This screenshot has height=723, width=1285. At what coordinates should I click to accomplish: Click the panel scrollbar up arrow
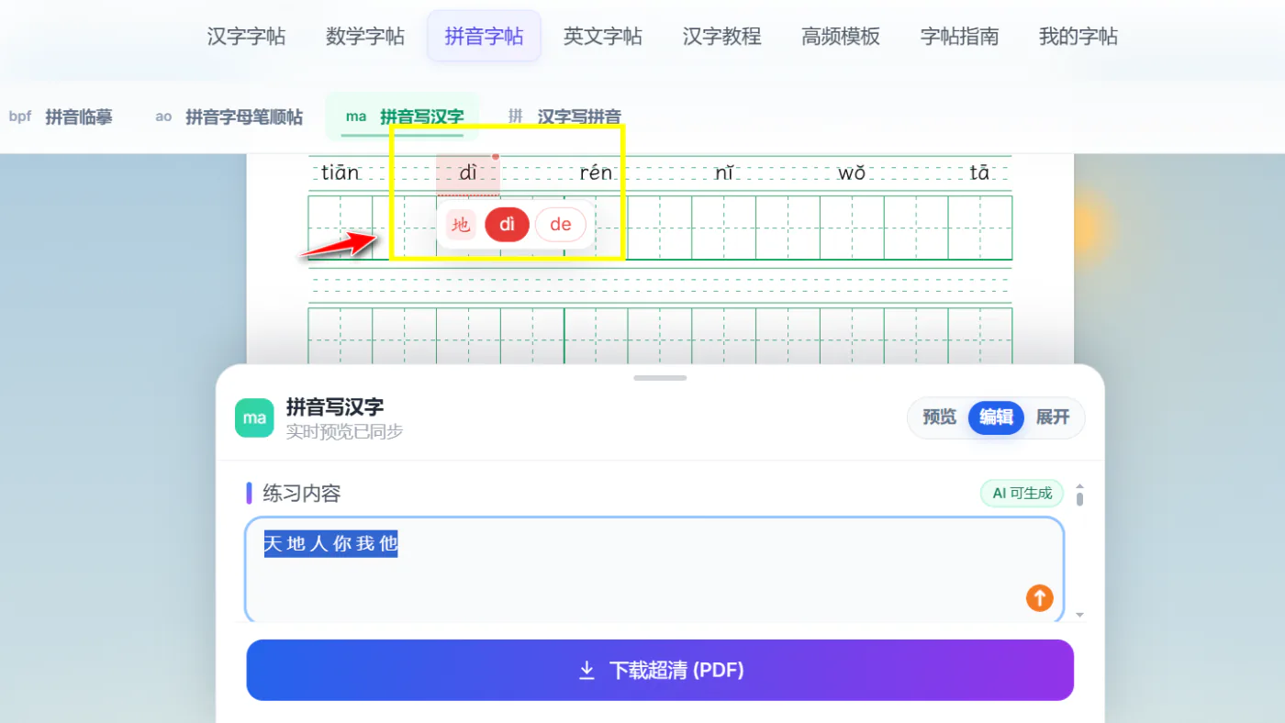click(x=1079, y=487)
